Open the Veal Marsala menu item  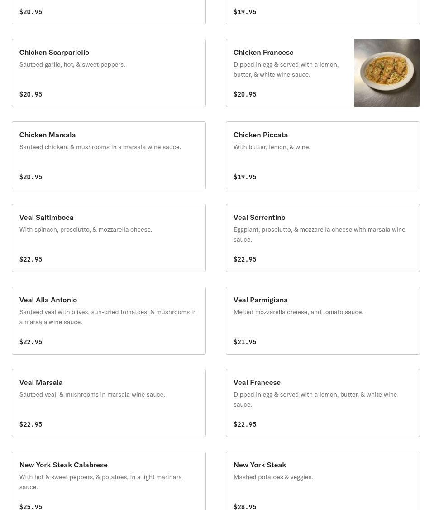click(x=109, y=403)
